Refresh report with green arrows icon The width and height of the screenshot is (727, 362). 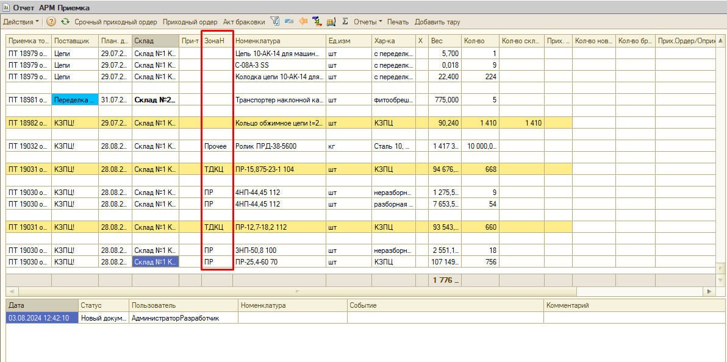click(x=65, y=22)
